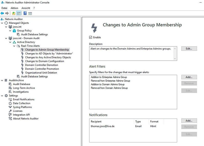204x146 pixels.
Task: Add a notification recipient
Action: click(189, 121)
